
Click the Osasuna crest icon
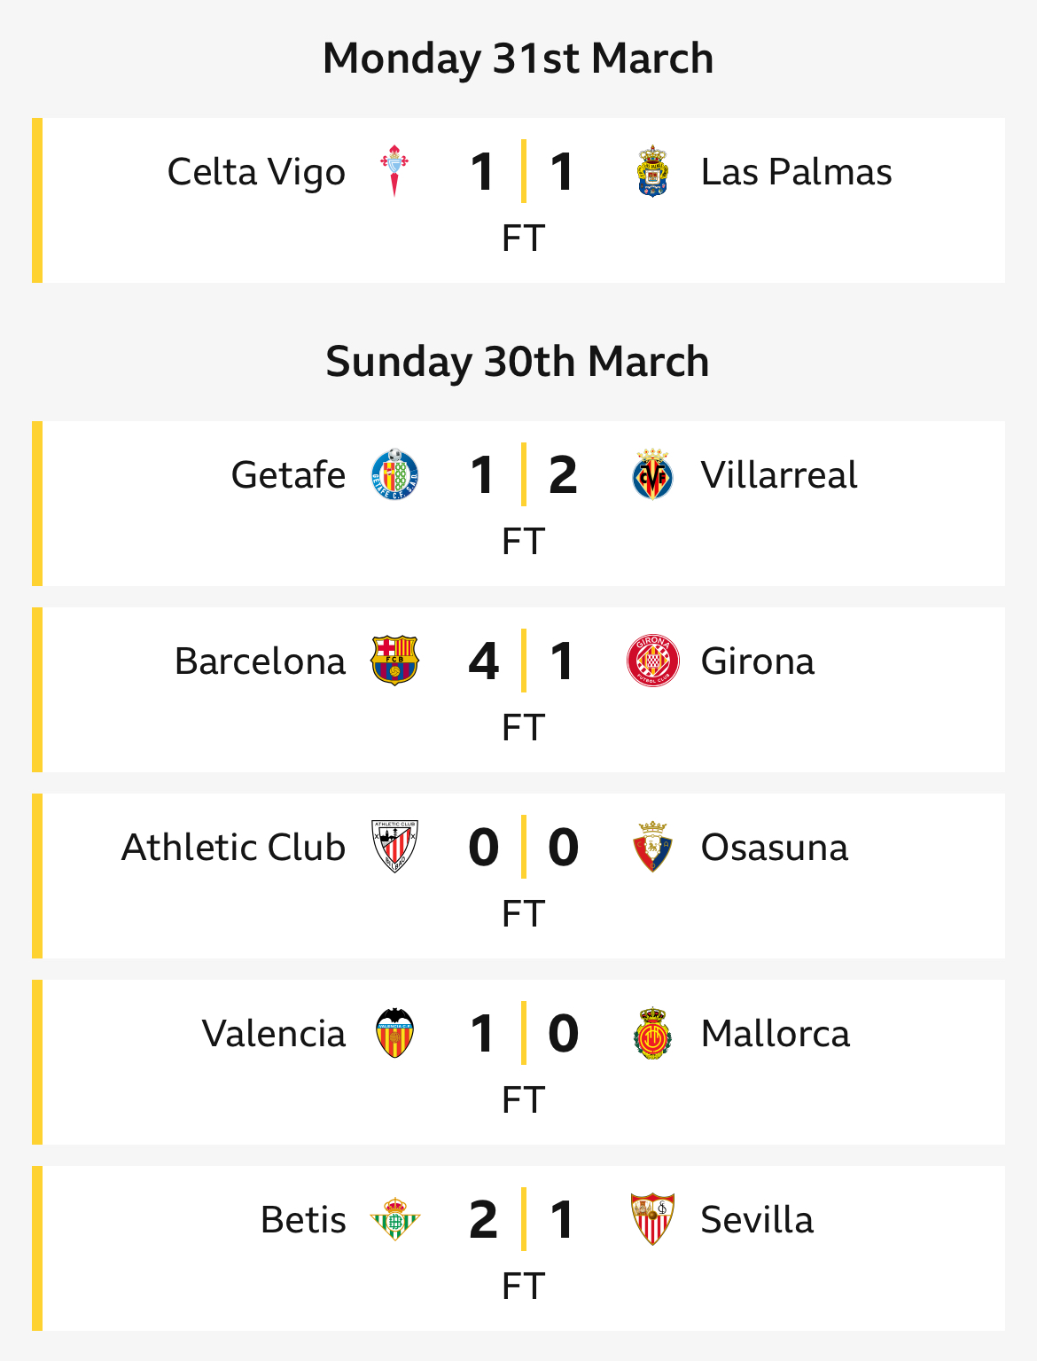(x=652, y=847)
